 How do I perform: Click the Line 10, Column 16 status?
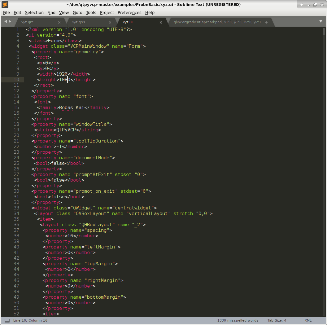[x=30, y=320]
